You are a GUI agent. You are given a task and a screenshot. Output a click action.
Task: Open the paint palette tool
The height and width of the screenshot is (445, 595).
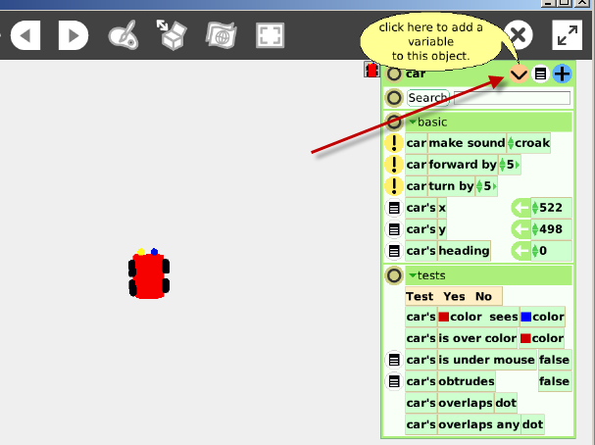point(124,35)
